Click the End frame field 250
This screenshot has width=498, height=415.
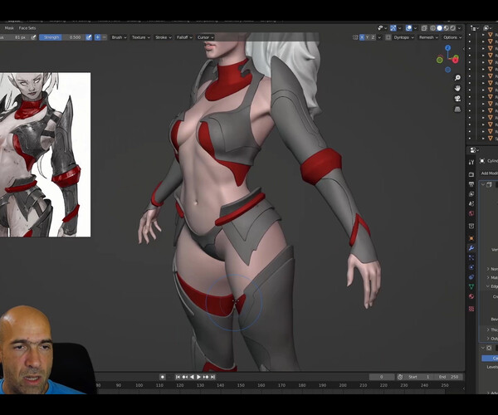pyautogui.click(x=448, y=377)
